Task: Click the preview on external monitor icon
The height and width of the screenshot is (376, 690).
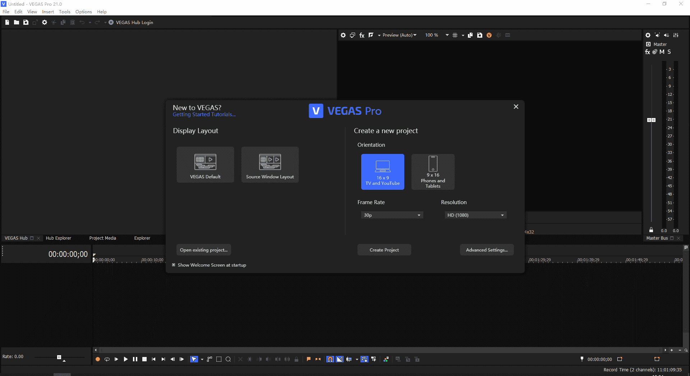Action: click(353, 35)
